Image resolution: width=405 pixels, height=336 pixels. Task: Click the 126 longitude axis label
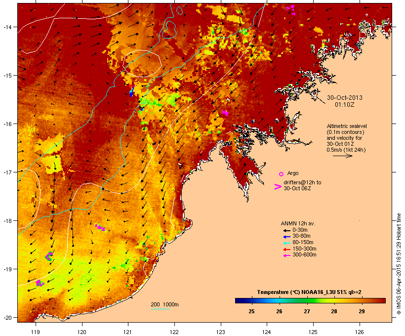[x=360, y=332]
